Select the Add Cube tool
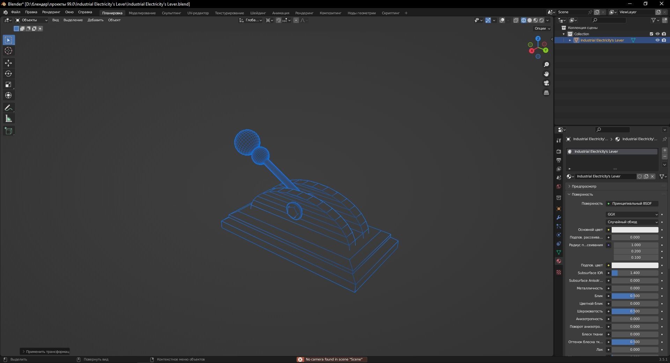 [8, 131]
